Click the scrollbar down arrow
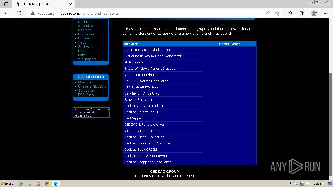Viewport: 333px width, 187px height. coord(331,178)
